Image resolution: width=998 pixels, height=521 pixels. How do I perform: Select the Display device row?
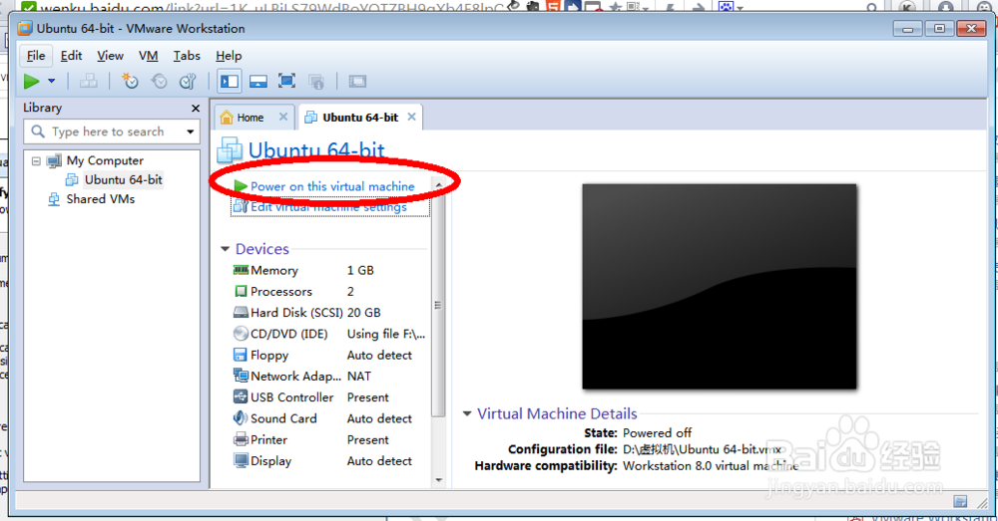point(329,461)
